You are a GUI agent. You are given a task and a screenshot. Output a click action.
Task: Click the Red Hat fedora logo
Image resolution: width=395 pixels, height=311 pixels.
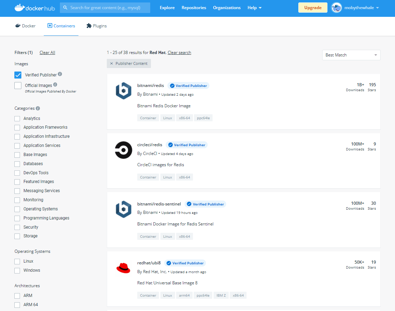[123, 269]
